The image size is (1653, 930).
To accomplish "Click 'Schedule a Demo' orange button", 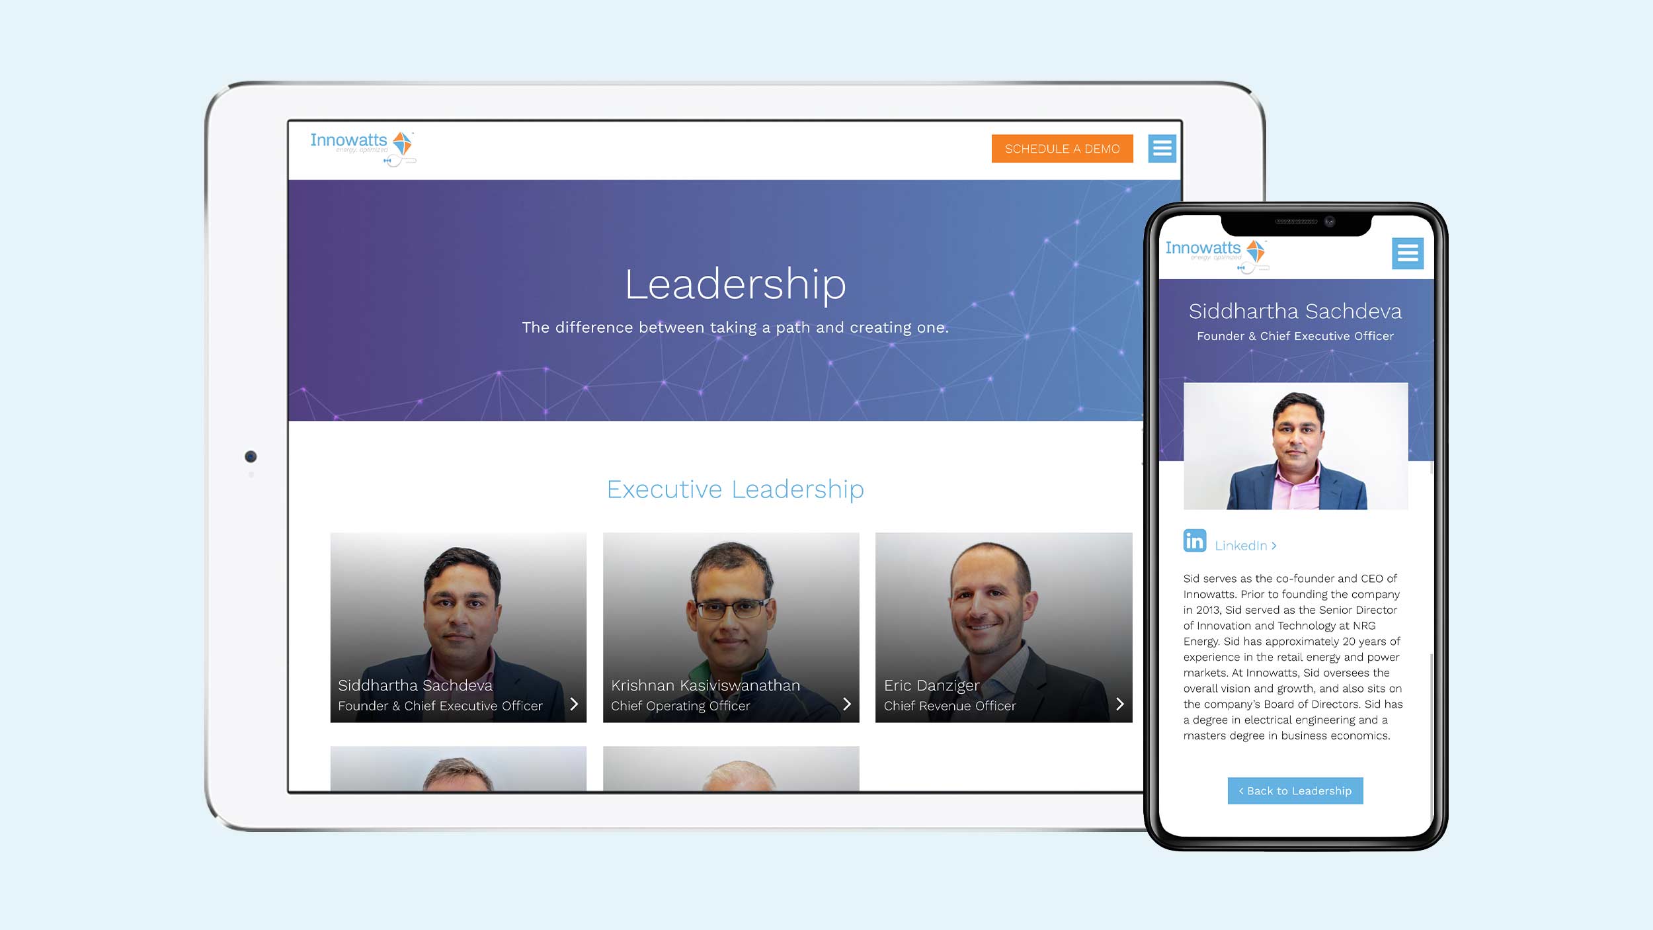I will (x=1061, y=149).
